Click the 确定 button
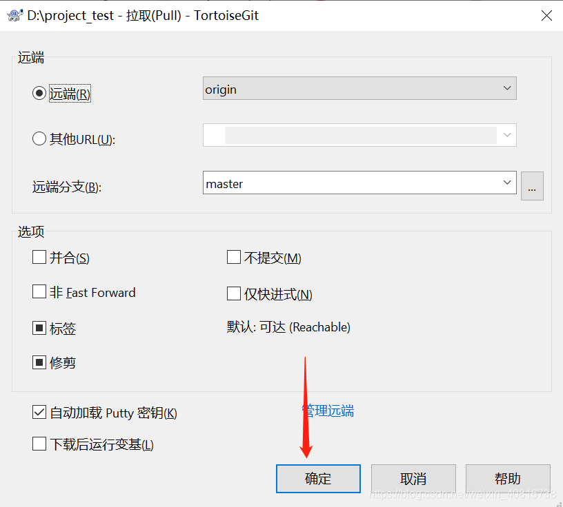The image size is (563, 507). pos(318,479)
